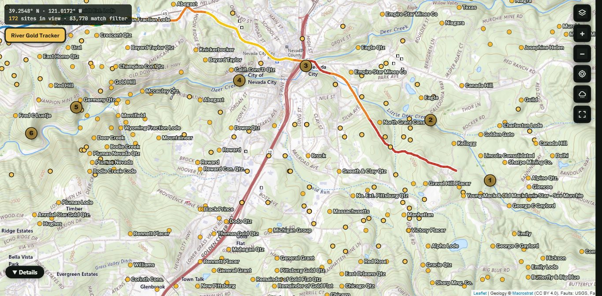This screenshot has height=296, width=602.
Task: Click the Glencoe site dot
Action: pos(528,187)
